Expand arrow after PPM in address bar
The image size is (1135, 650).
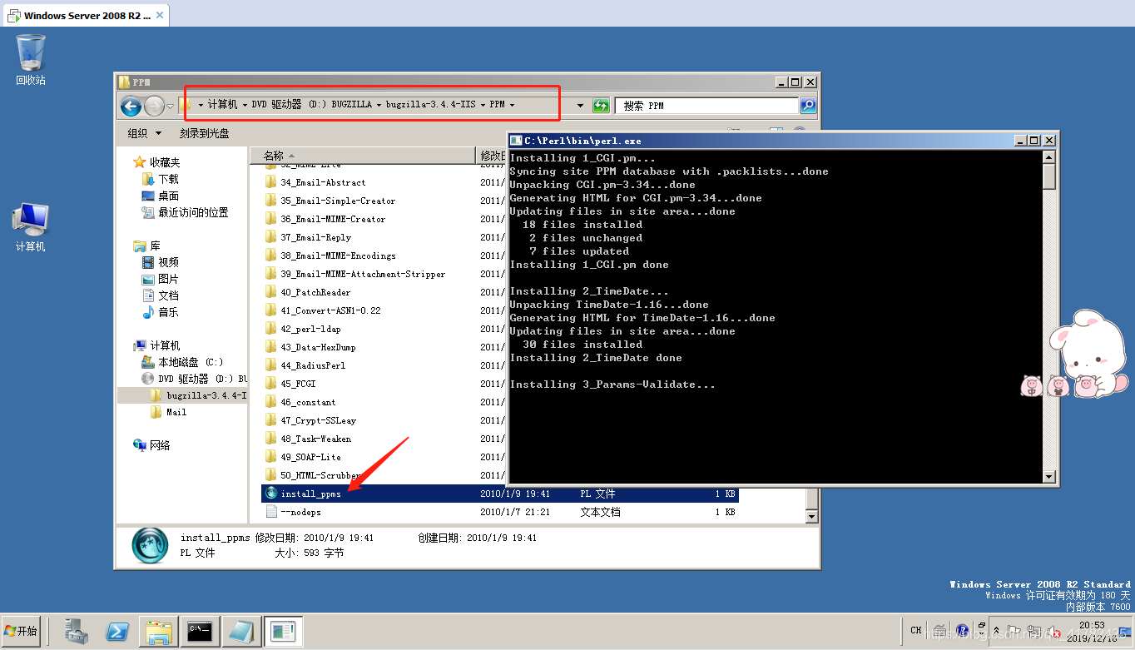[x=512, y=105]
